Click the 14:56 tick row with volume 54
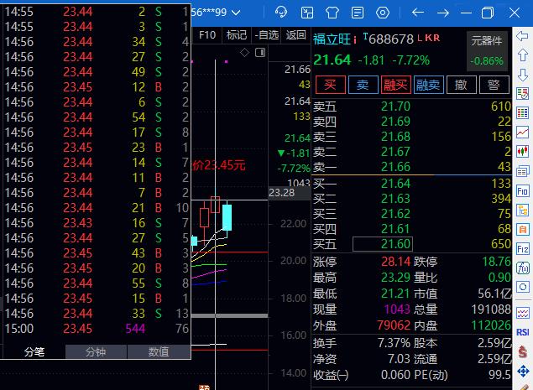This screenshot has height=390, width=533. pos(97,117)
